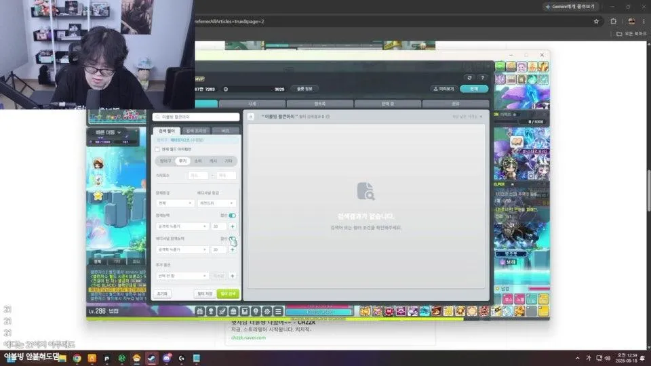651x366 pixels.
Task: Select the 방어구 category pill
Action: coord(165,161)
